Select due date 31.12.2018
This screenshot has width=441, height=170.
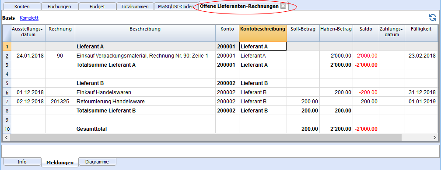click(x=421, y=92)
